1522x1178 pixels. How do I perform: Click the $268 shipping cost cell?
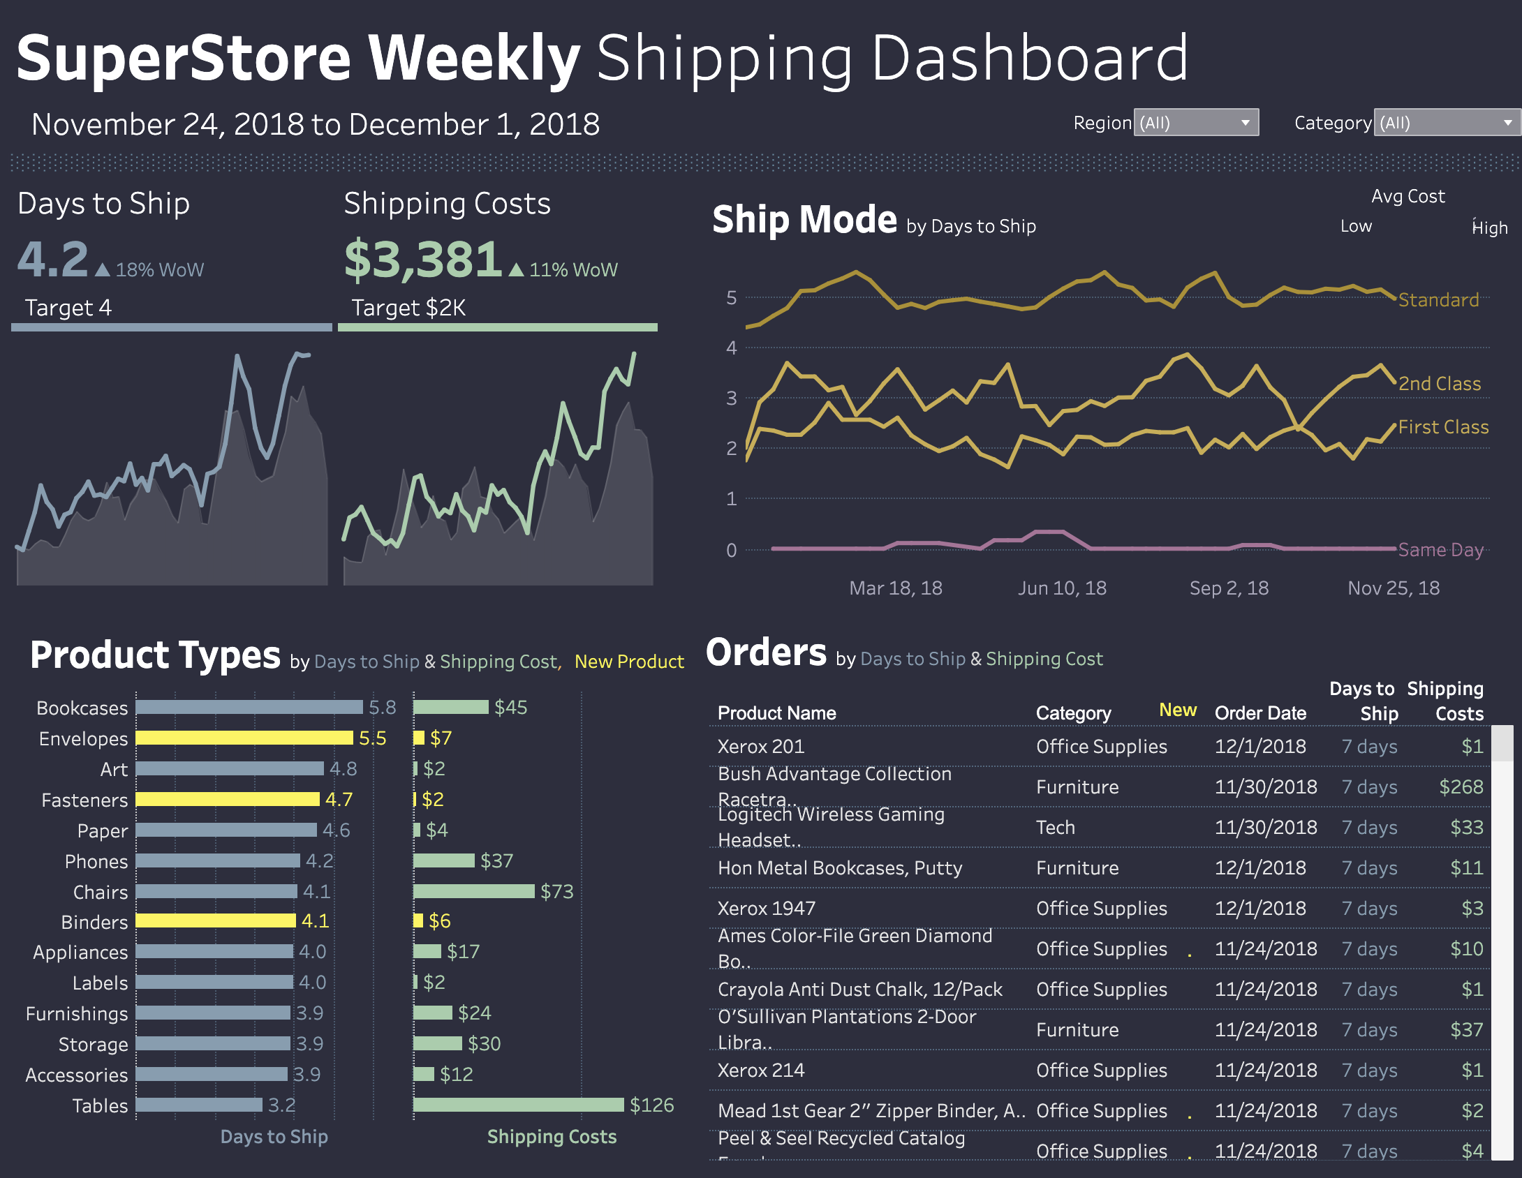pos(1461,786)
